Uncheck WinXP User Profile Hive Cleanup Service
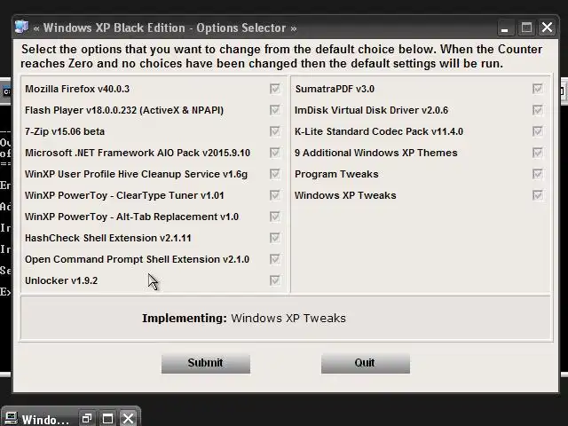Viewport: 568px width, 426px height. click(275, 174)
